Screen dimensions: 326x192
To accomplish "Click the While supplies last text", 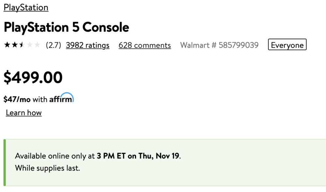I will tap(47, 168).
